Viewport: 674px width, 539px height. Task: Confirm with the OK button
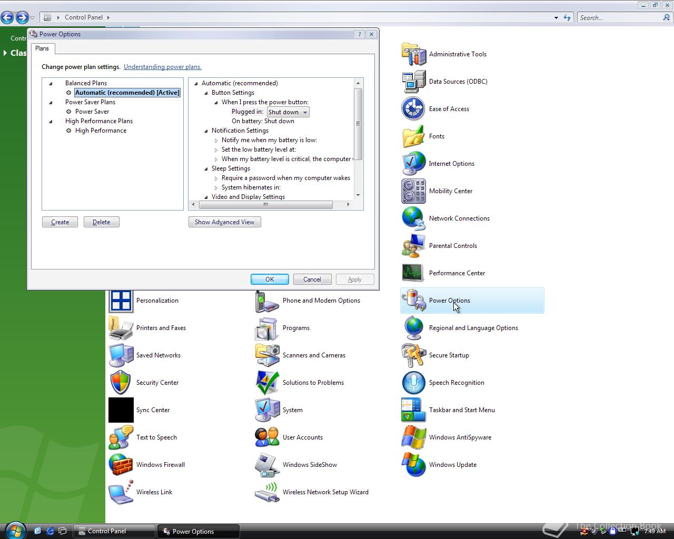[x=270, y=280]
